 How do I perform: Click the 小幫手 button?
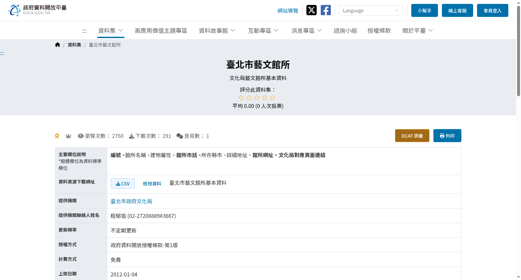pos(425,10)
